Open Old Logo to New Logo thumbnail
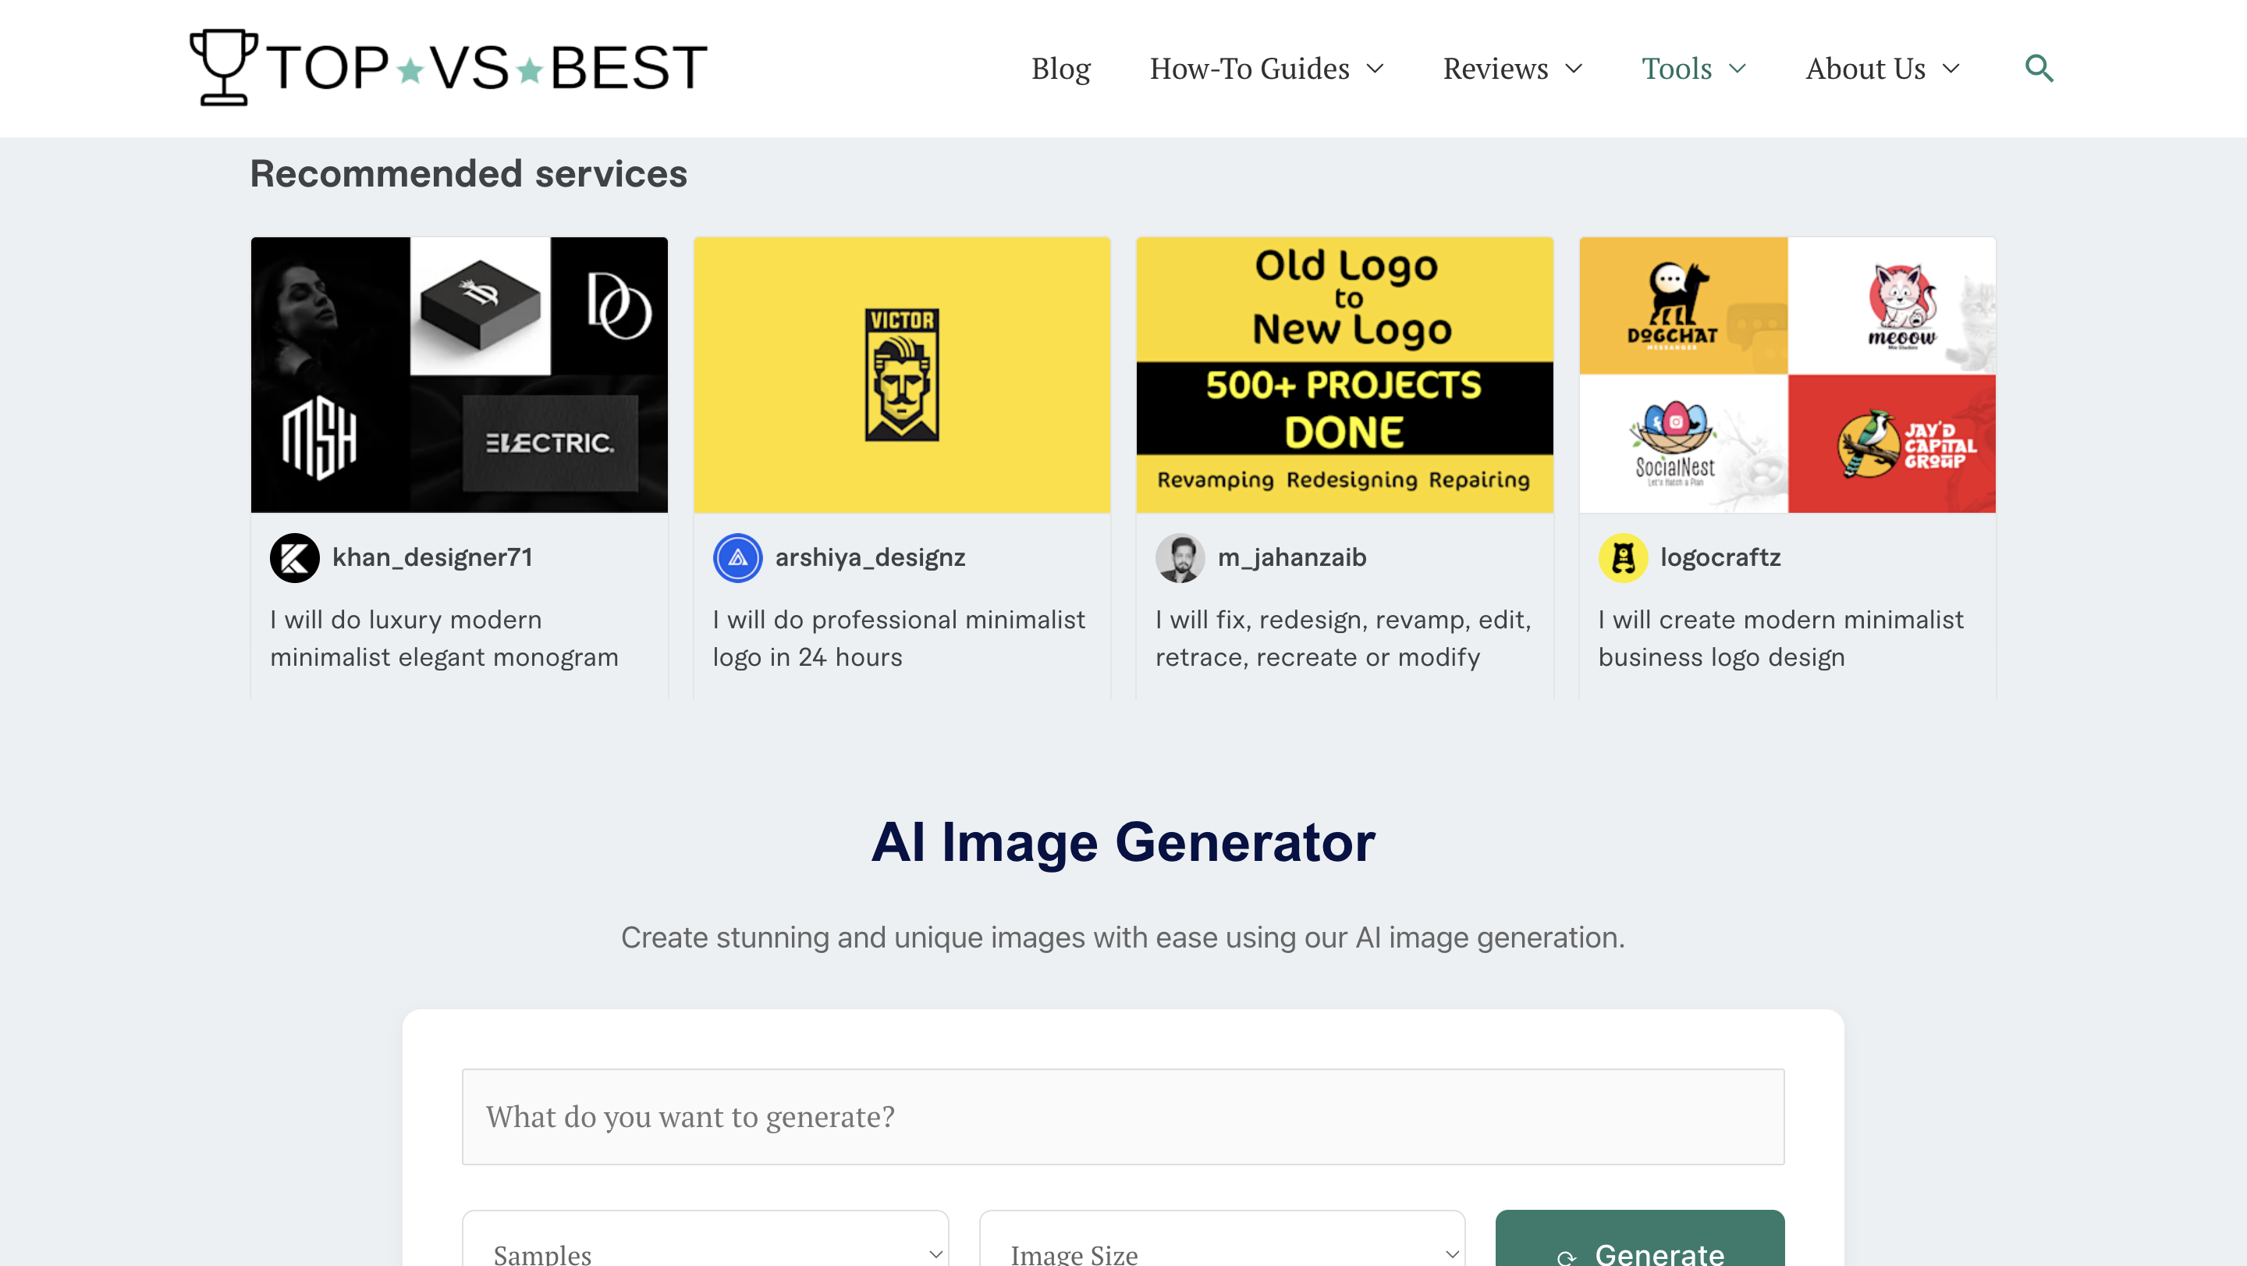The image size is (2247, 1266). pyautogui.click(x=1344, y=375)
